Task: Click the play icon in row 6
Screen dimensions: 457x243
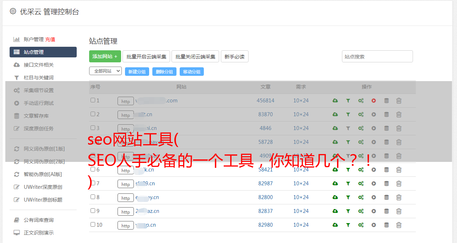Action: coord(374,170)
